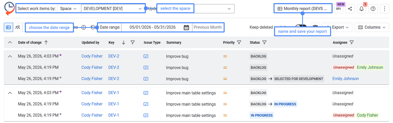The height and width of the screenshot is (123, 393).
Task: Click Improve bug summary in 4:03 PM row
Action: click(177, 56)
